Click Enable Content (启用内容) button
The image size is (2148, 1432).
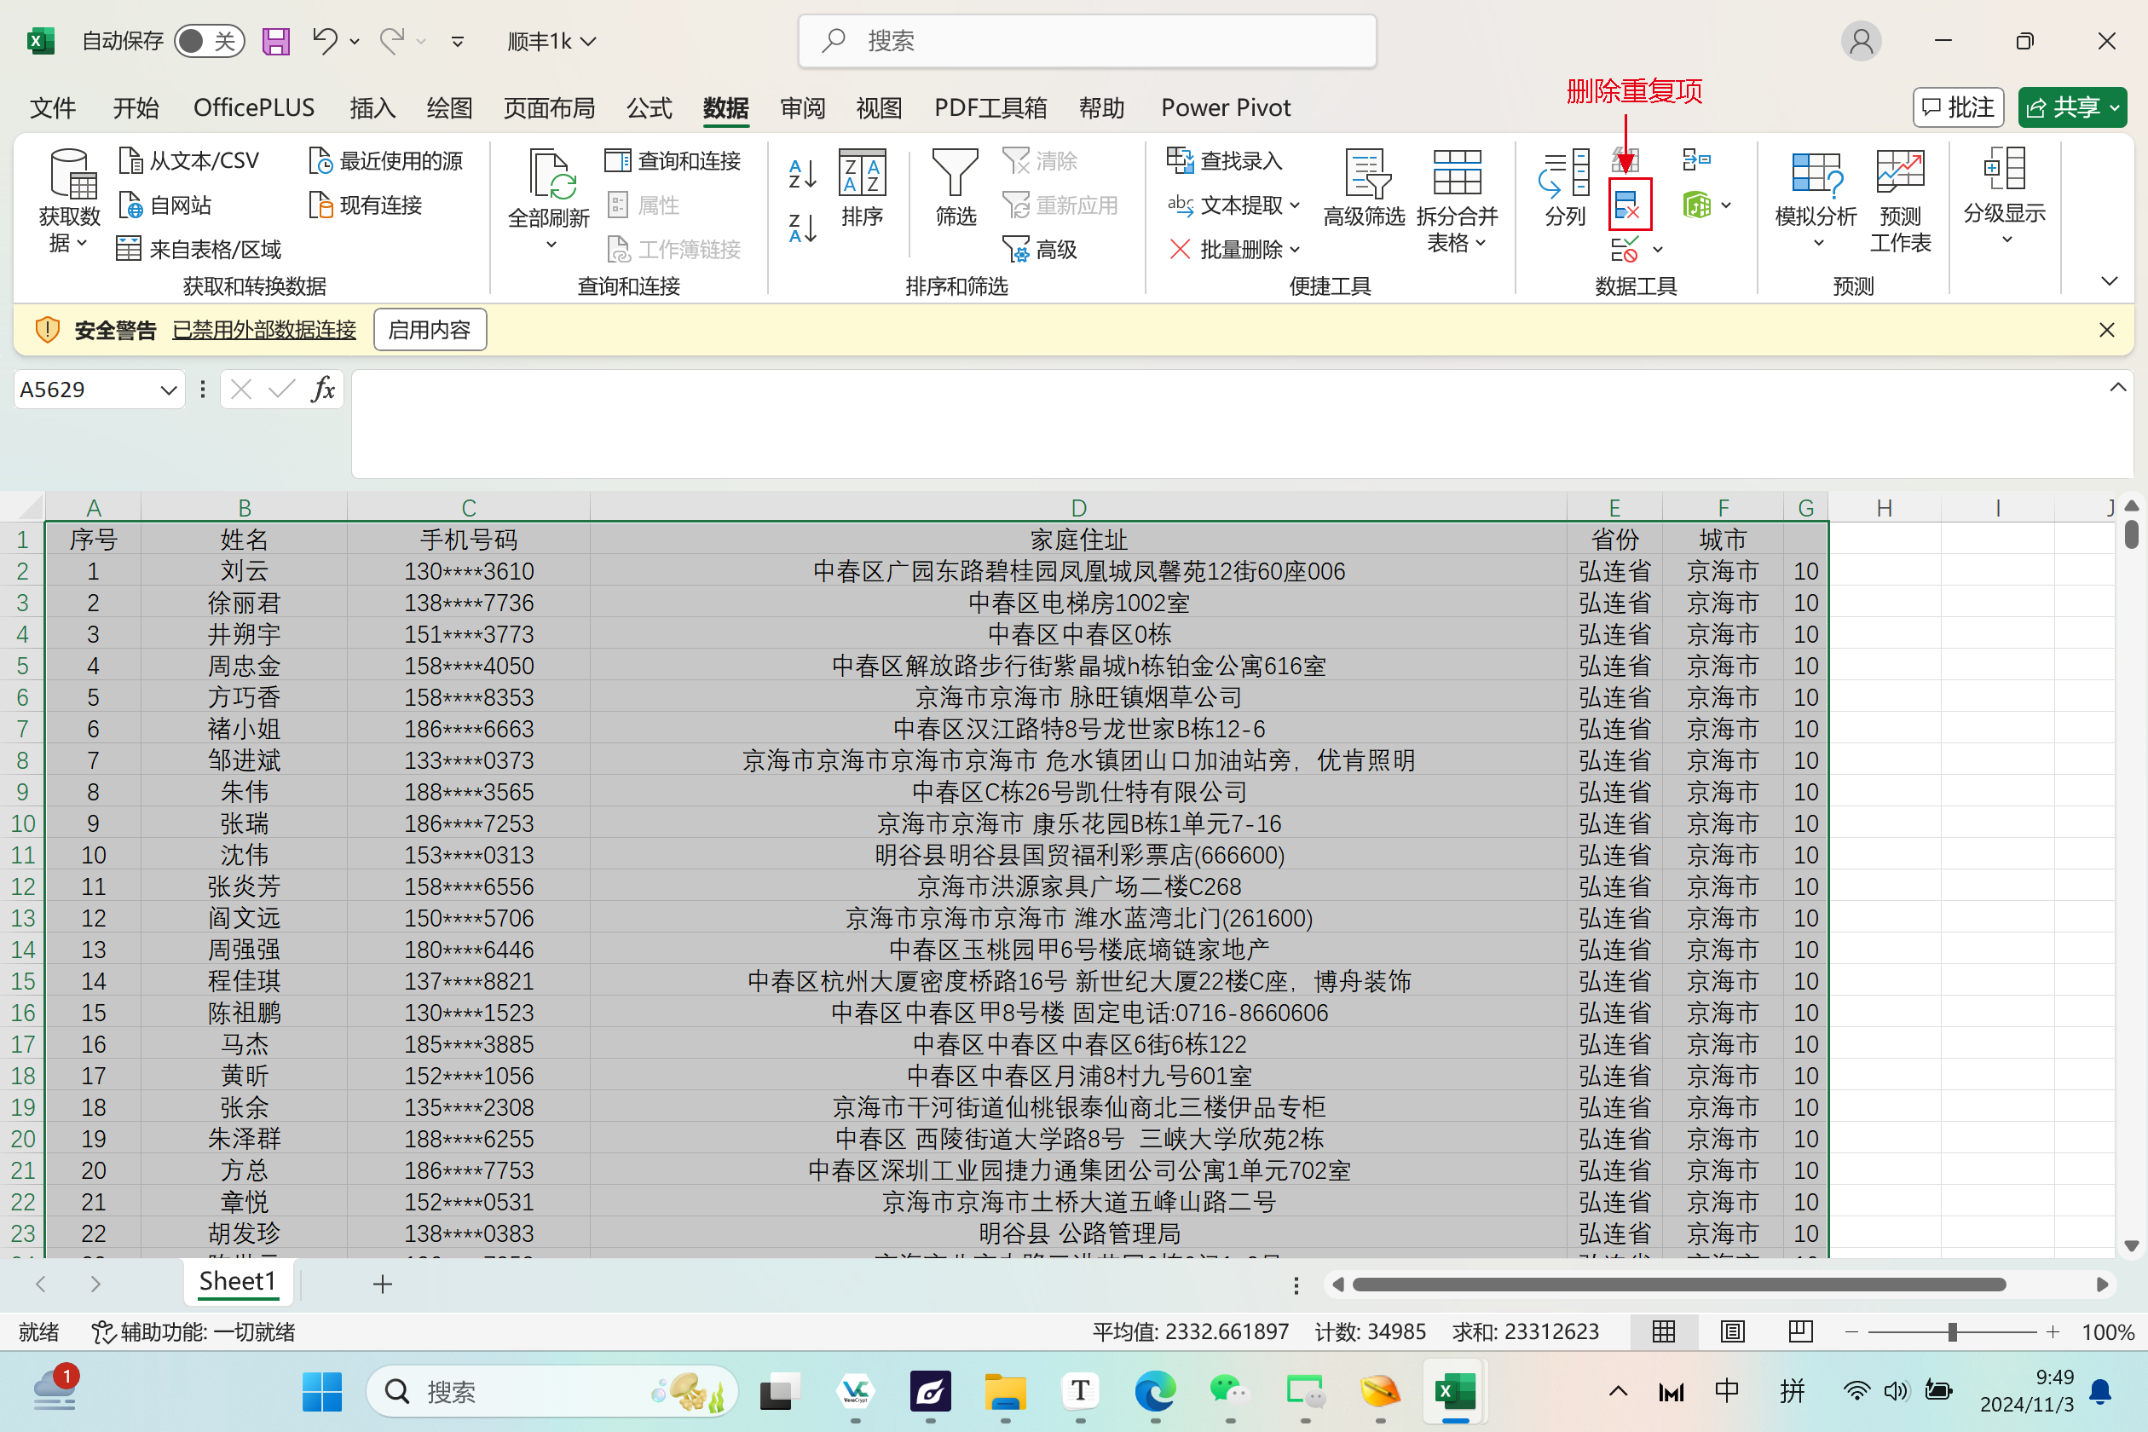430,330
